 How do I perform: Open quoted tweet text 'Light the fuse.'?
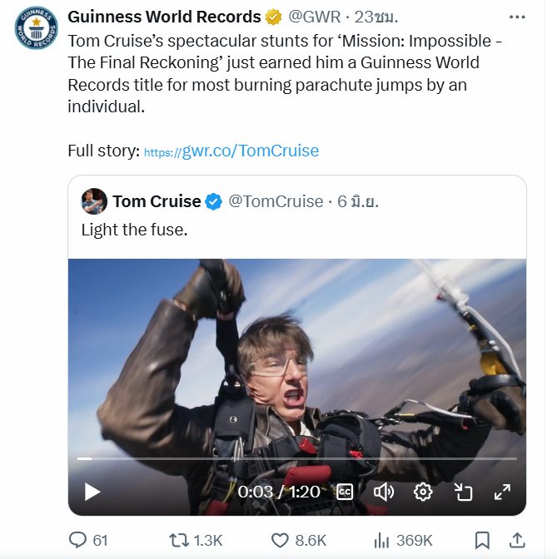click(134, 230)
